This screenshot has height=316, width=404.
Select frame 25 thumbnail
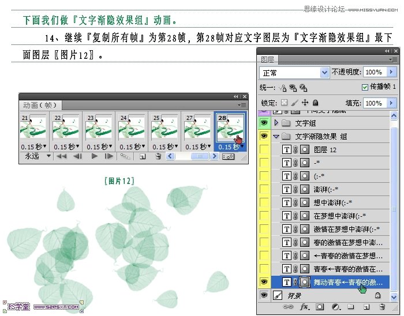point(164,127)
